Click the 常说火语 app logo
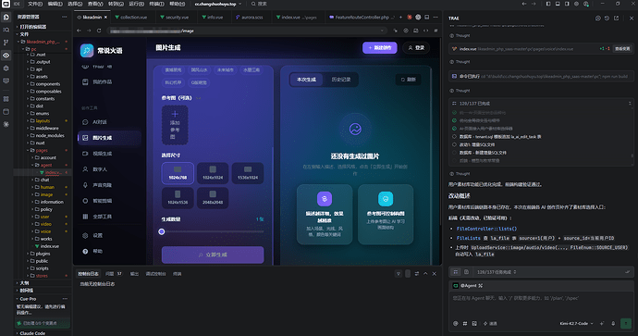The height and width of the screenshot is (336, 638). (x=87, y=51)
